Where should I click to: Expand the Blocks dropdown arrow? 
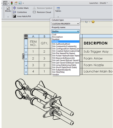tap(8, 17)
